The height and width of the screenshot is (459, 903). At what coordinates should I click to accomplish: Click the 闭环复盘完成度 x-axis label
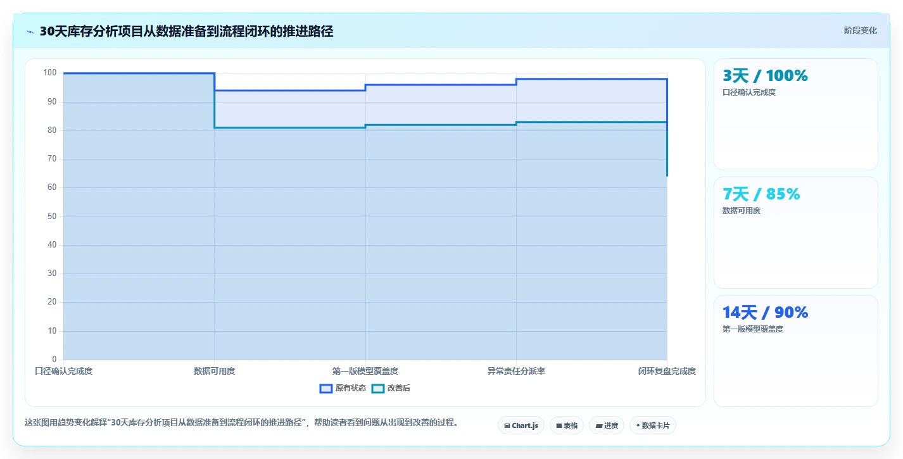click(x=667, y=371)
